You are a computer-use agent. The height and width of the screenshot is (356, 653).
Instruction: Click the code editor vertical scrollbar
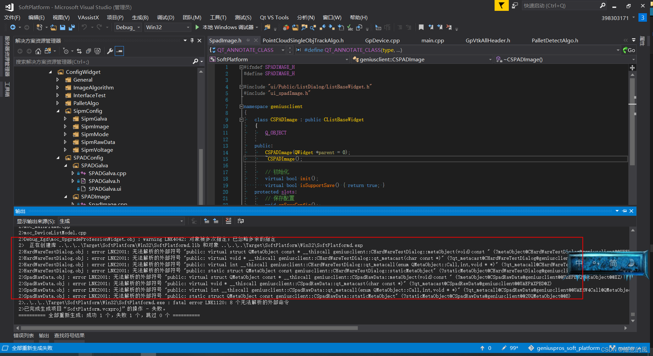point(632,122)
